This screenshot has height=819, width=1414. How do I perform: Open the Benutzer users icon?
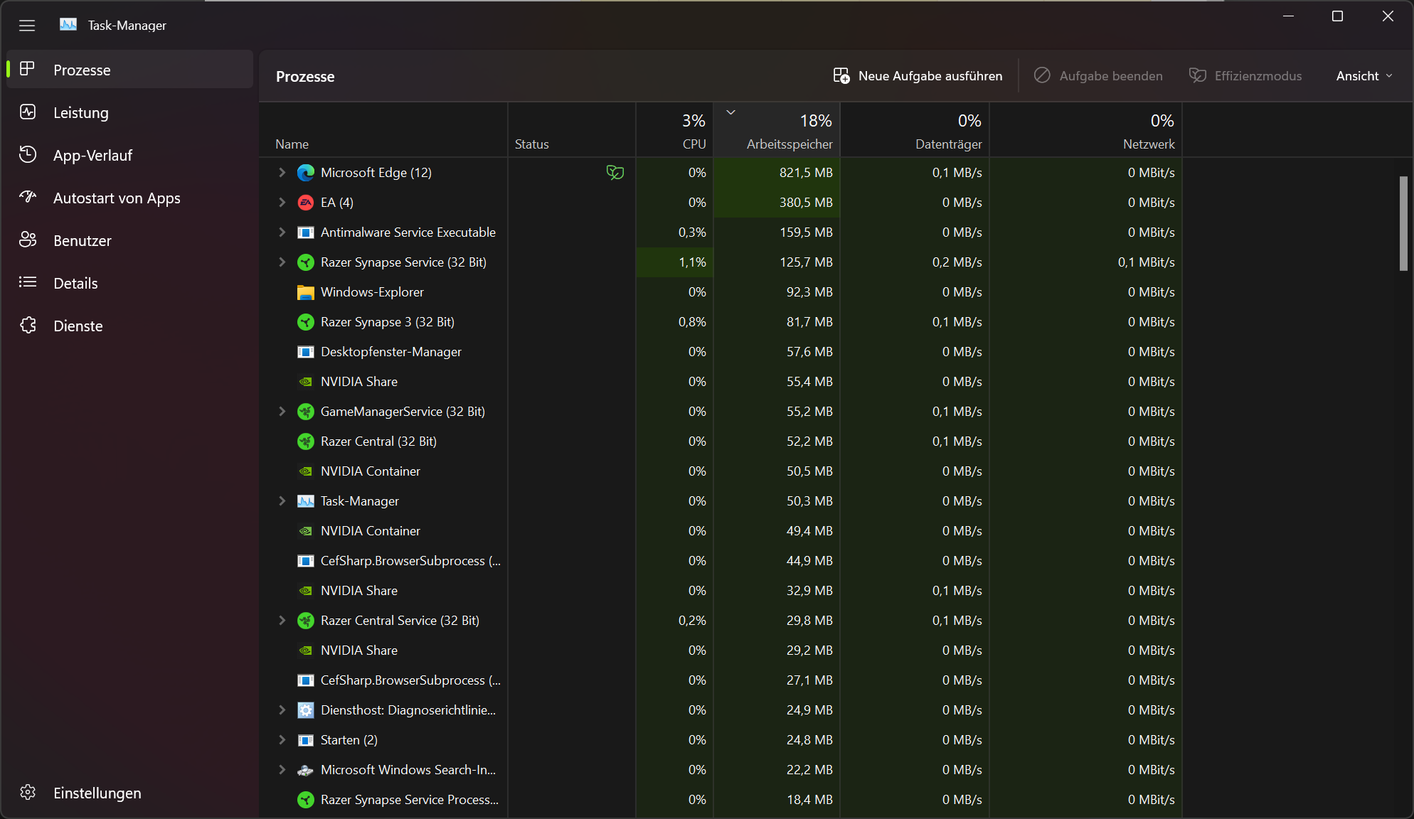click(x=28, y=240)
